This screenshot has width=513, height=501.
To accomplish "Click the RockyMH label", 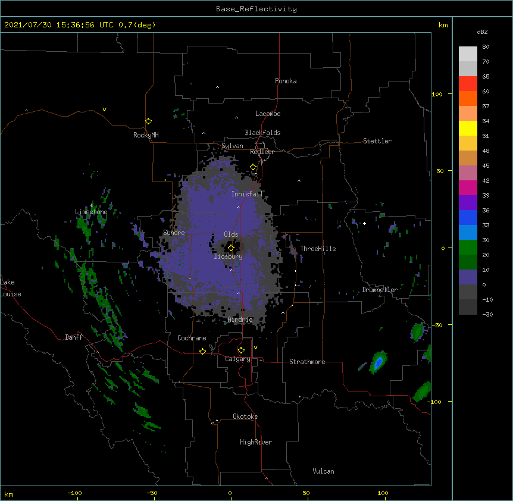I will pos(146,135).
